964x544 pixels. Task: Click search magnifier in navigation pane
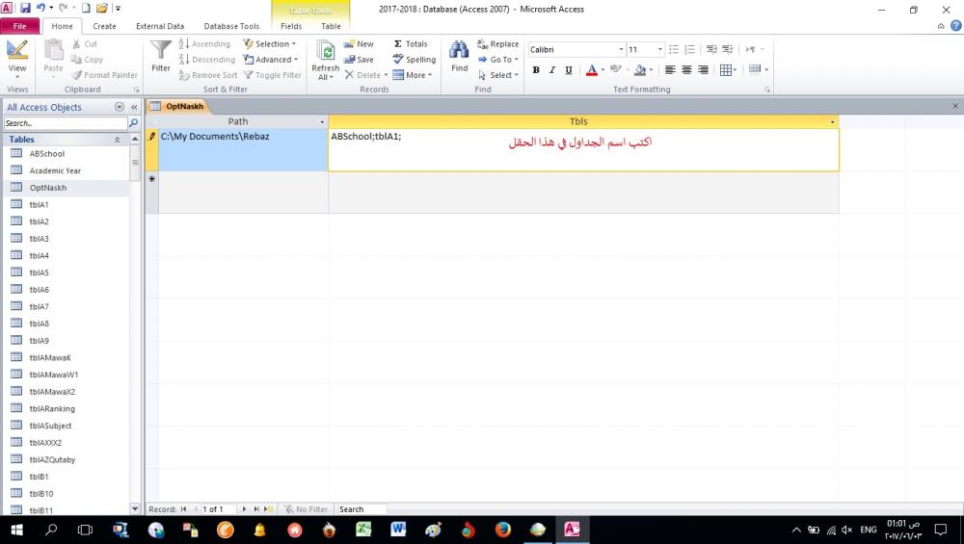click(x=133, y=123)
